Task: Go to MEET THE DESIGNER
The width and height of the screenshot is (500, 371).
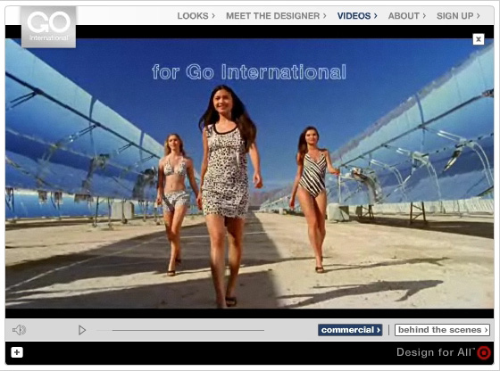Action: (276, 15)
